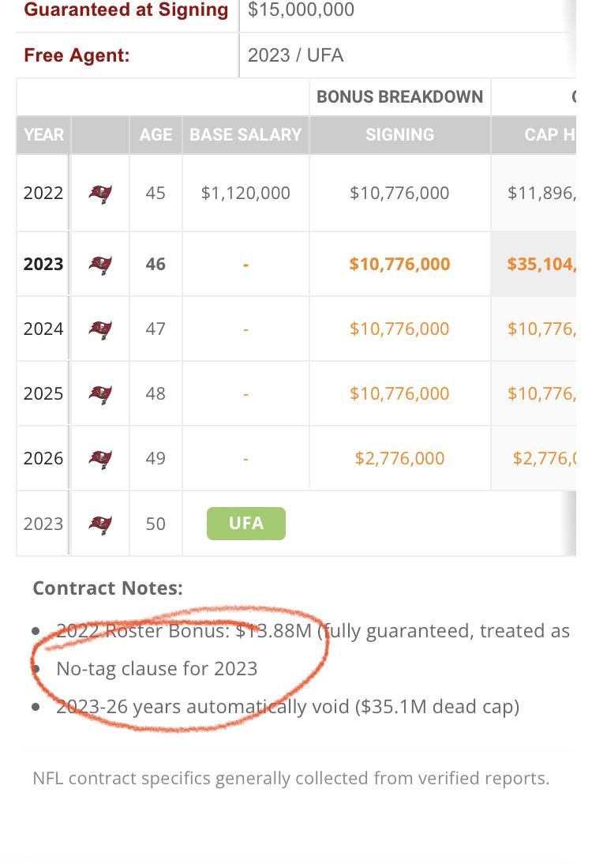This screenshot has height=864, width=592.
Task: Click Buccaneers logo in 2026 row
Action: tap(100, 458)
